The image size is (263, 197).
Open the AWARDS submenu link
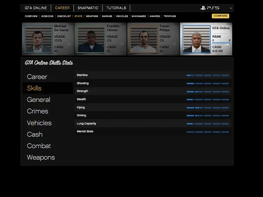[x=155, y=16]
